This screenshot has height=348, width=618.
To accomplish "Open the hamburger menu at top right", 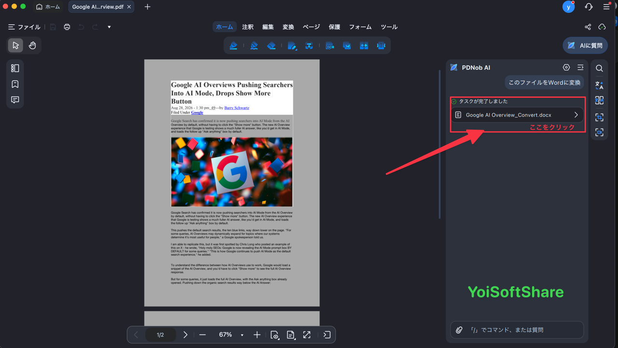I will click(x=606, y=7).
